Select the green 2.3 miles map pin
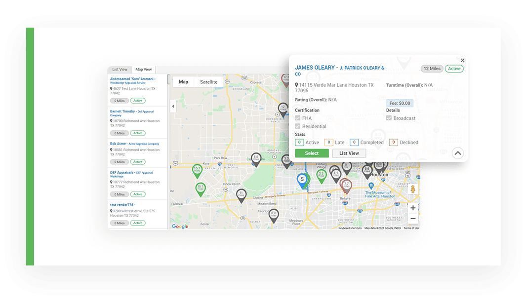The image size is (527, 300). pyautogui.click(x=321, y=175)
